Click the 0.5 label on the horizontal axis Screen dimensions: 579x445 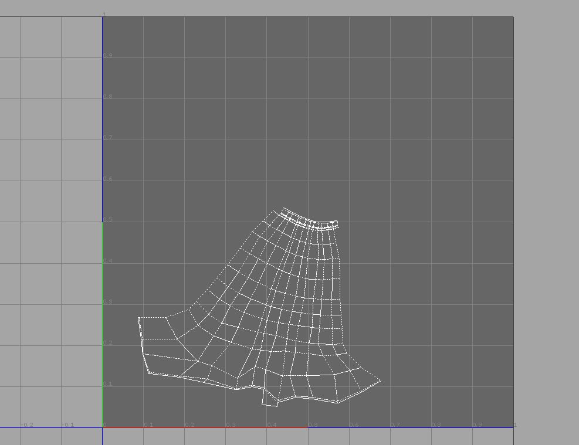point(313,424)
